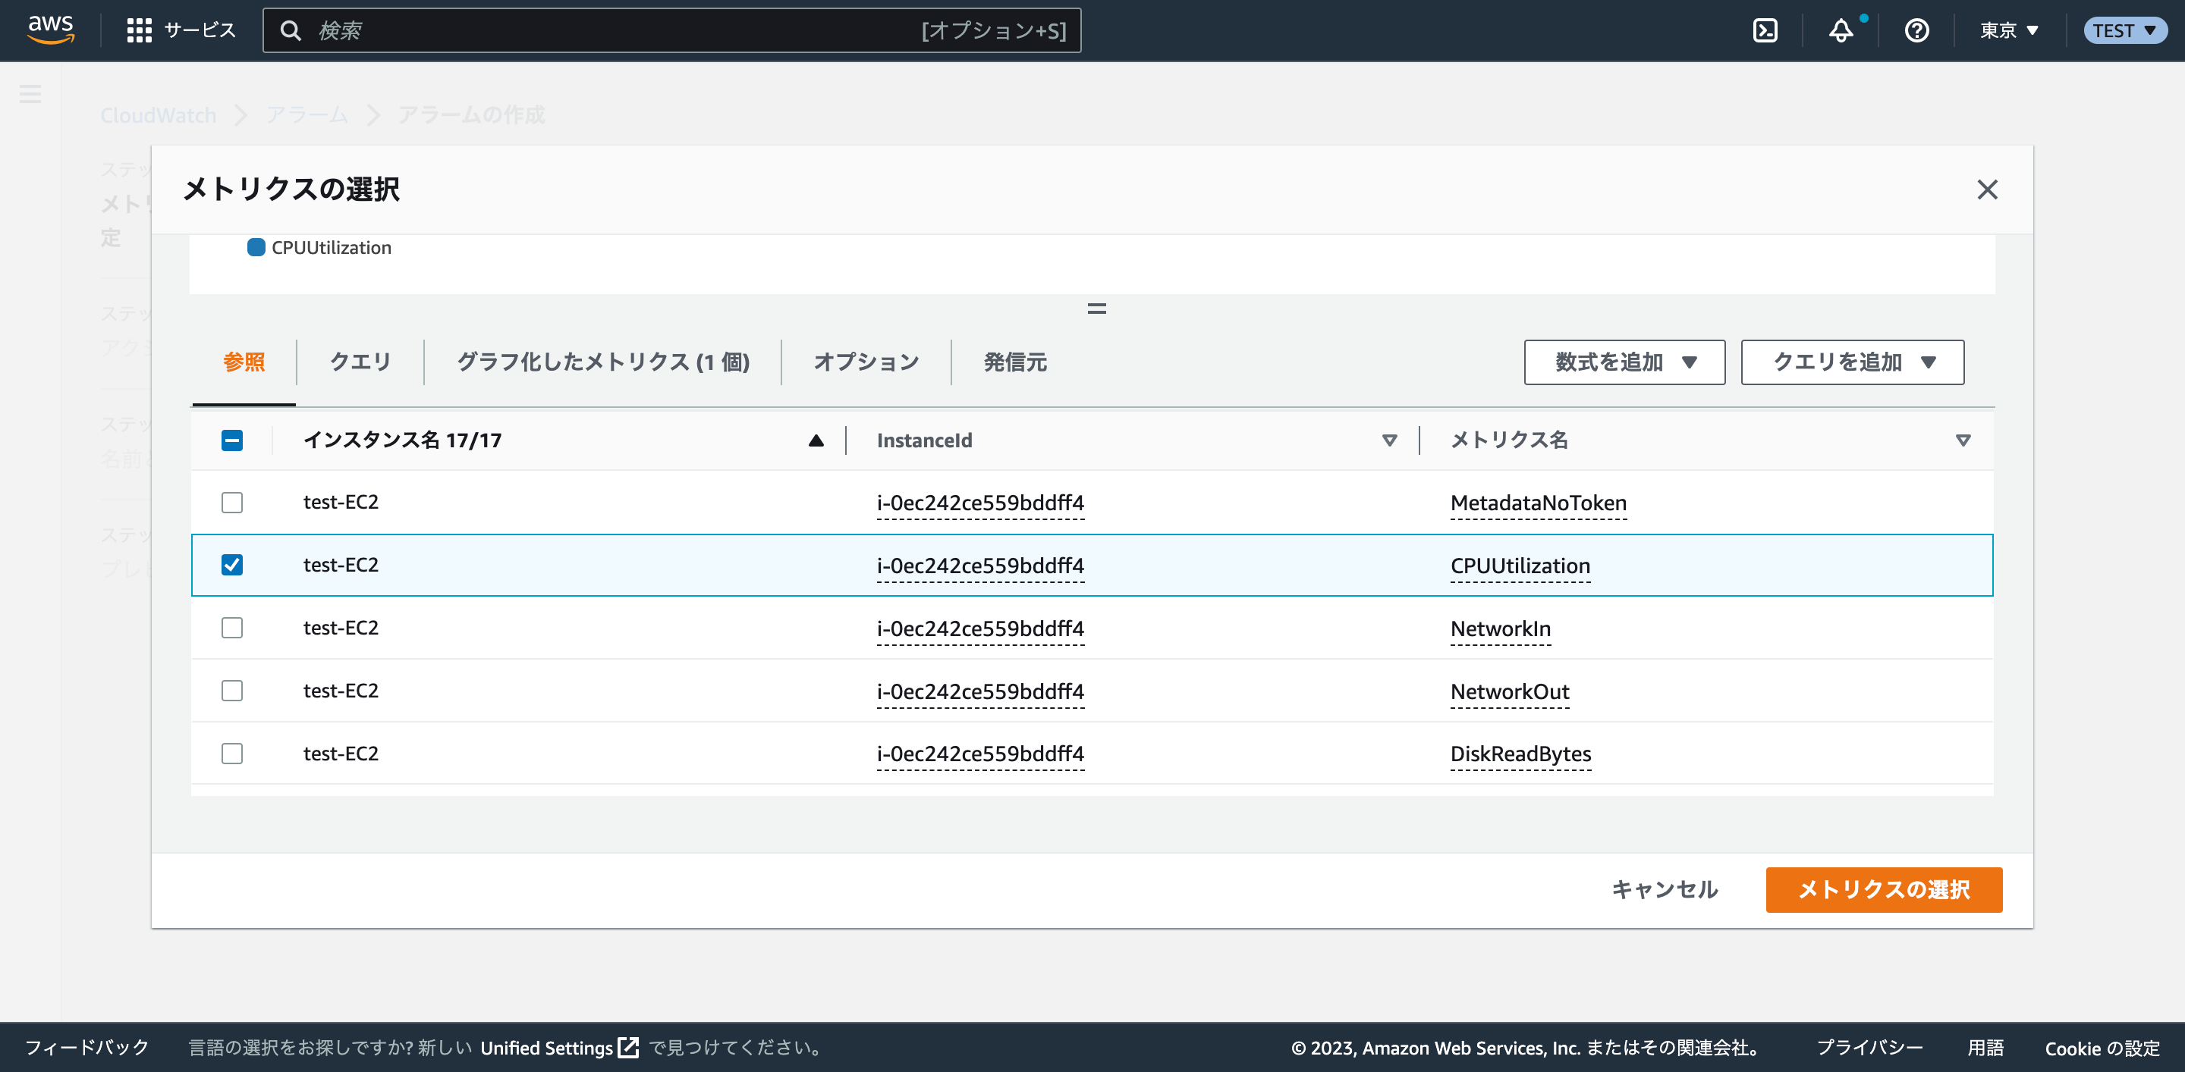Image resolution: width=2185 pixels, height=1072 pixels.
Task: Uncheck the CPUUtilization metric row
Action: (x=231, y=564)
